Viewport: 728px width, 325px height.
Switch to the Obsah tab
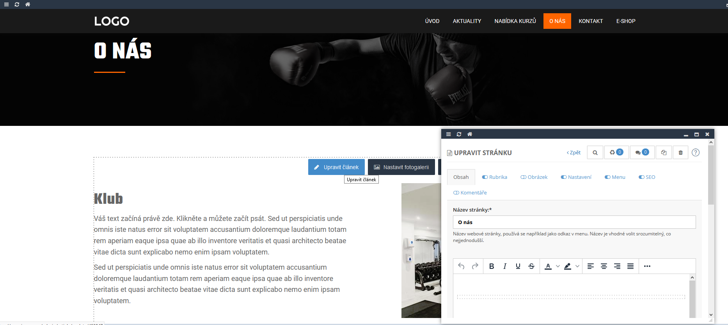461,177
